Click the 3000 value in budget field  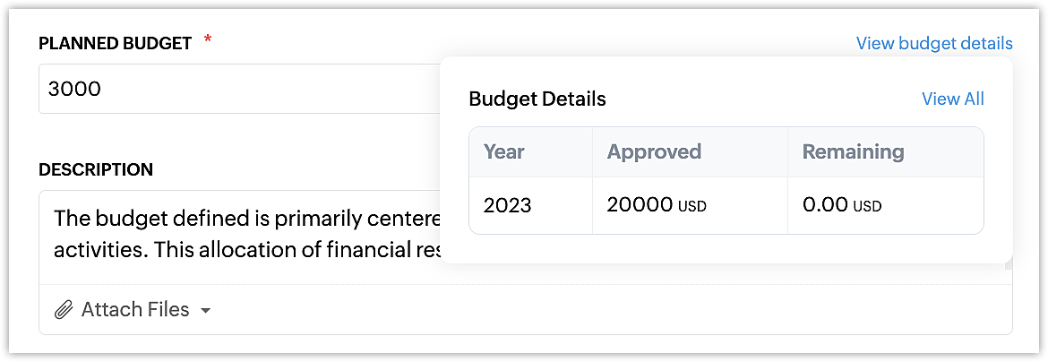74,89
